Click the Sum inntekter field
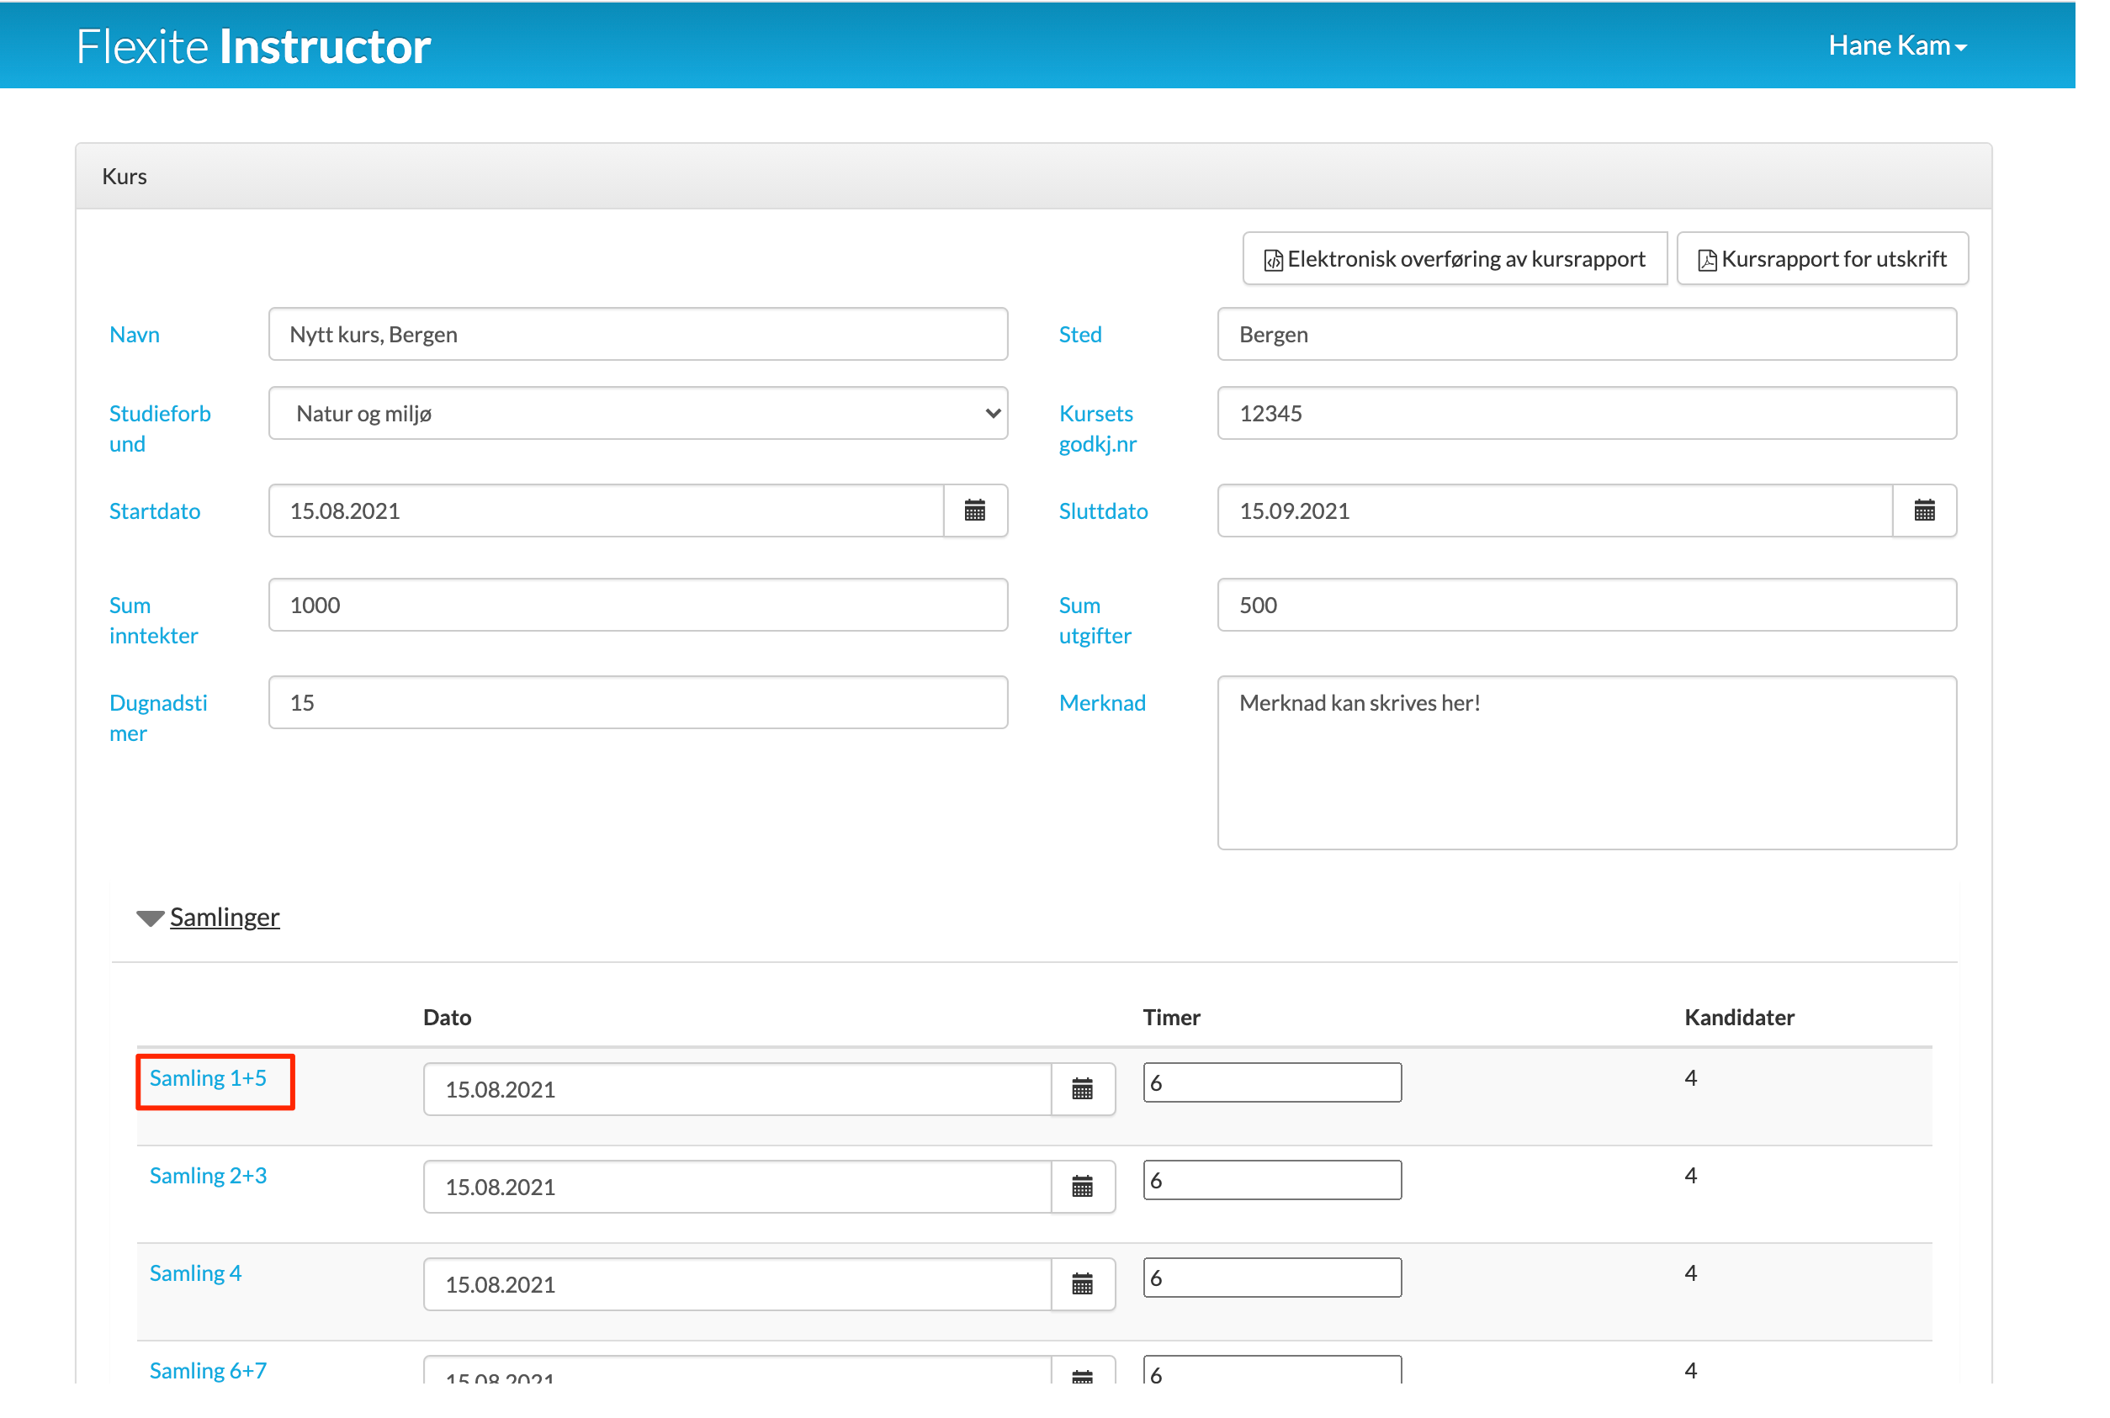 [x=638, y=605]
